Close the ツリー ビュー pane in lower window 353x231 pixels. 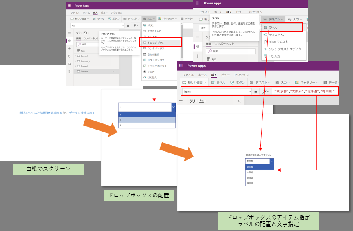click(239, 101)
